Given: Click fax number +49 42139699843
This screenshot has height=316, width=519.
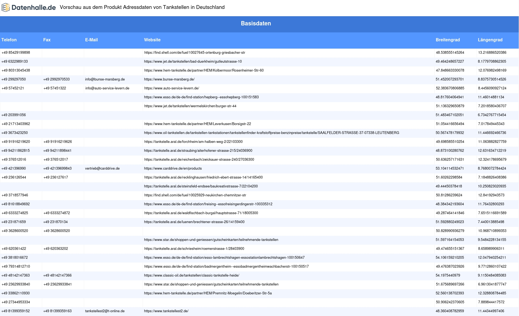Looking at the screenshot, I should 57,169.
